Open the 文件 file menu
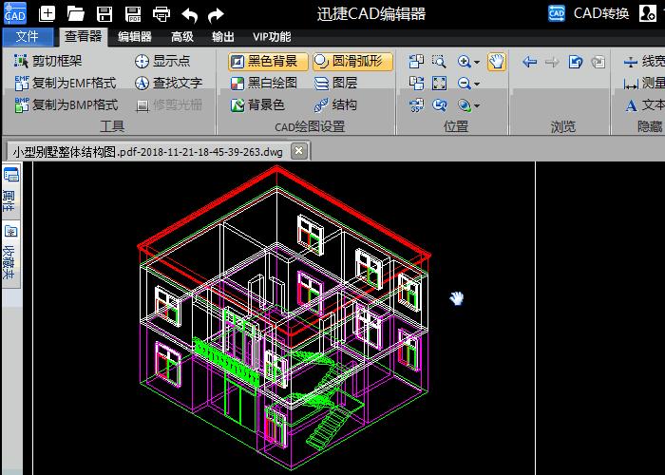The height and width of the screenshot is (475, 665). click(x=28, y=37)
